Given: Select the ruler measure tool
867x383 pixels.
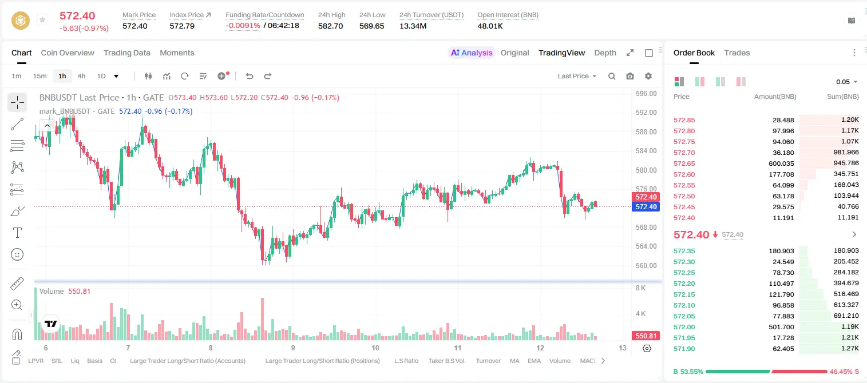Looking at the screenshot, I should pos(17,284).
